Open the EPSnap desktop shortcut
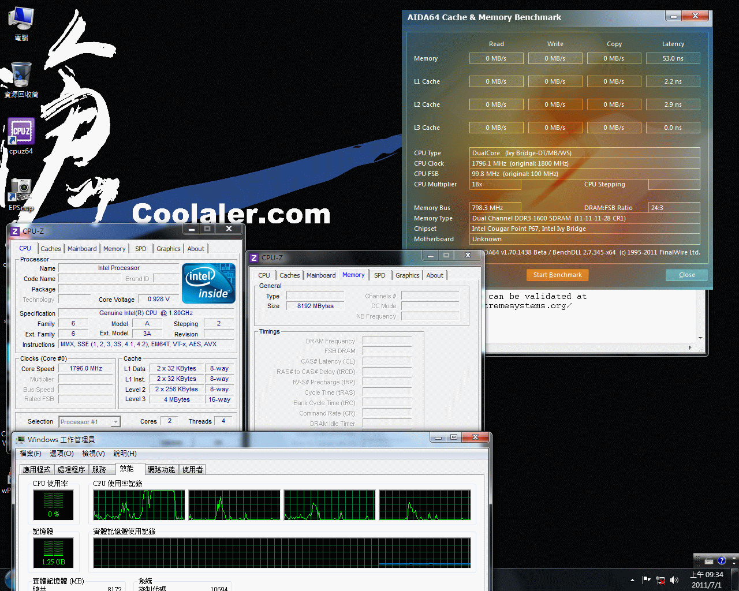 [x=21, y=191]
